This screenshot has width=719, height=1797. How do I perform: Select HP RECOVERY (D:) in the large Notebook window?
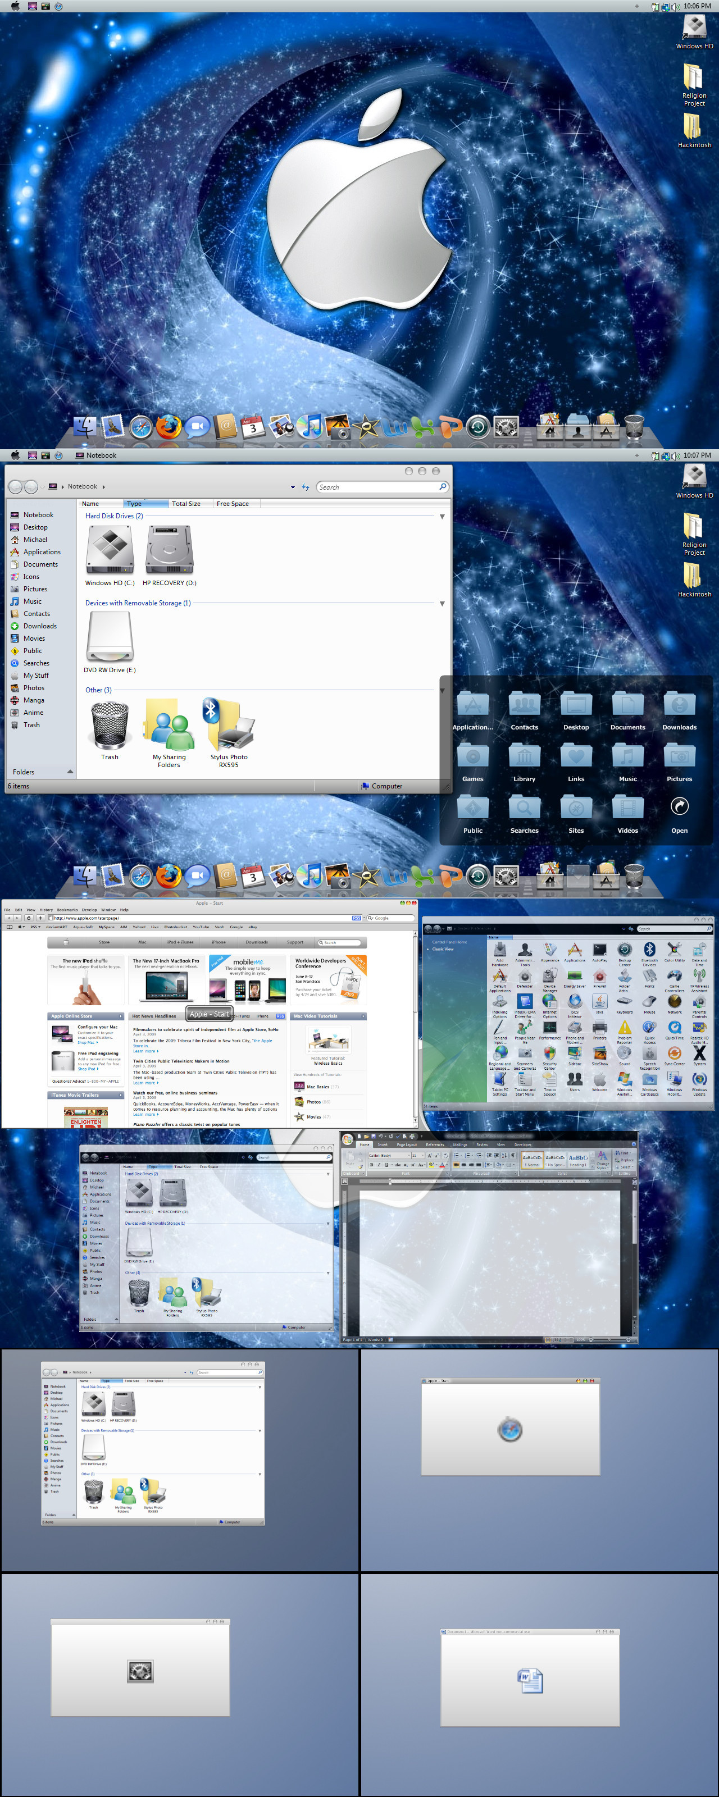coord(169,556)
